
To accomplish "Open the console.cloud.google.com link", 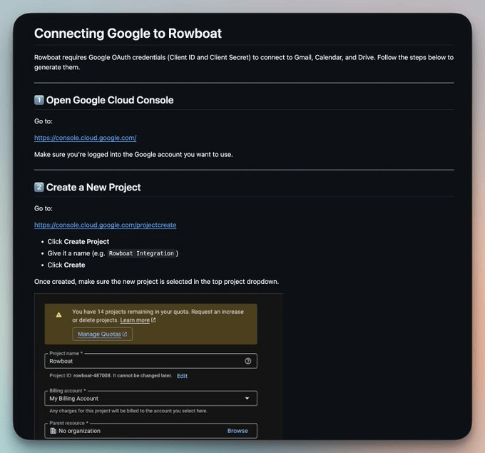I will (x=85, y=138).
